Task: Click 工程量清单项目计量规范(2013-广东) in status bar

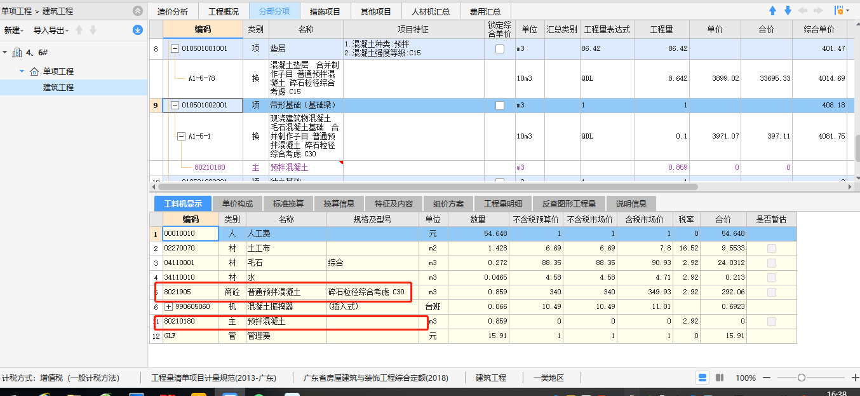Action: [213, 378]
